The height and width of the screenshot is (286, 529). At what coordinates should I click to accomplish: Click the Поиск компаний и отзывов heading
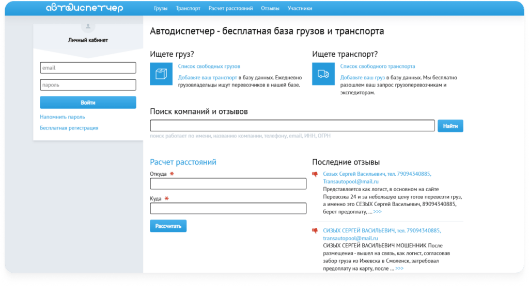199,111
